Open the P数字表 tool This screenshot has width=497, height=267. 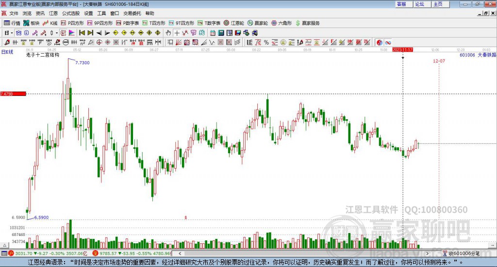pyautogui.click(x=128, y=23)
